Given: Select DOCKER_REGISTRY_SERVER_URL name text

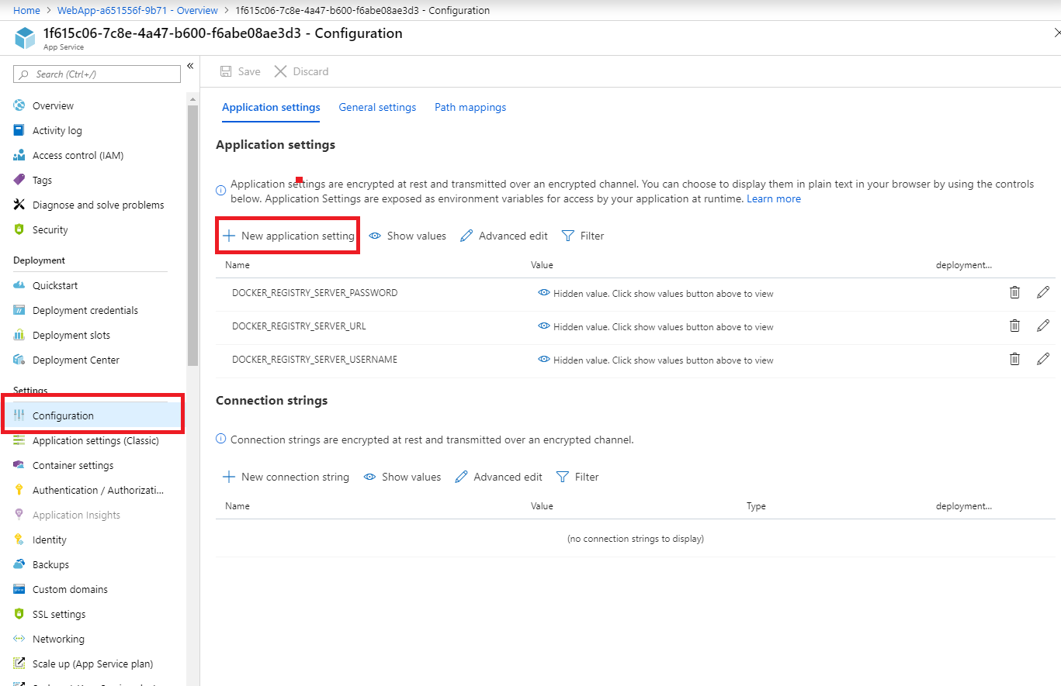Looking at the screenshot, I should point(299,326).
